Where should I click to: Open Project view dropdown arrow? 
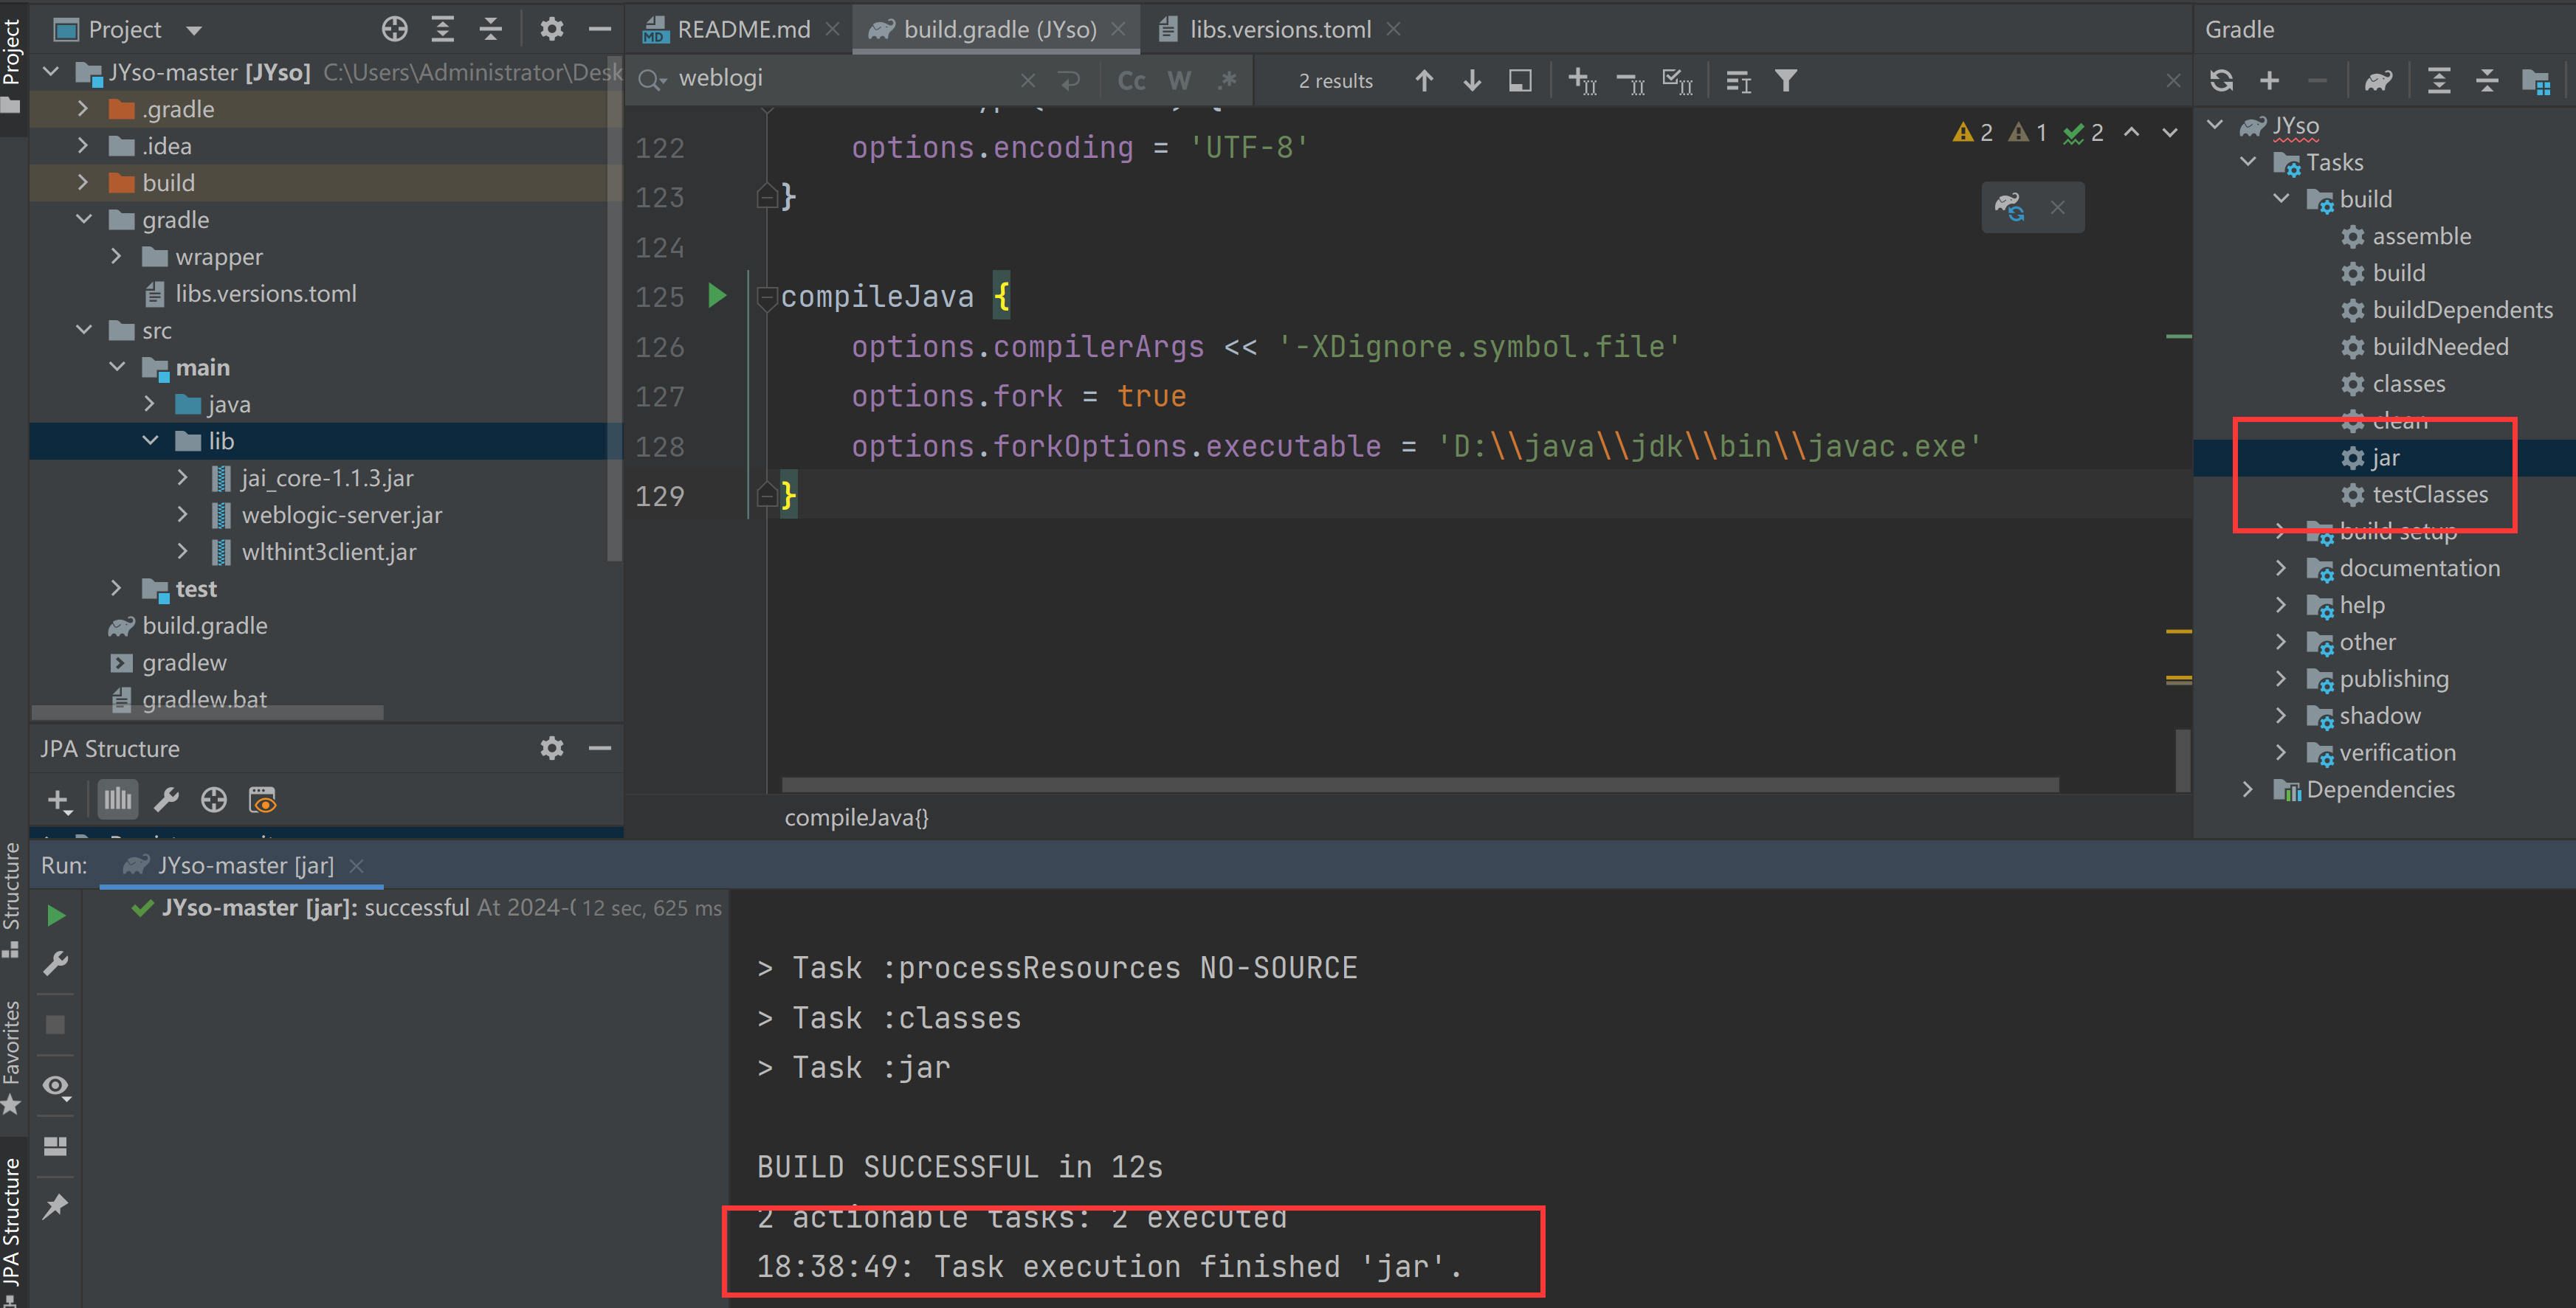(x=194, y=30)
